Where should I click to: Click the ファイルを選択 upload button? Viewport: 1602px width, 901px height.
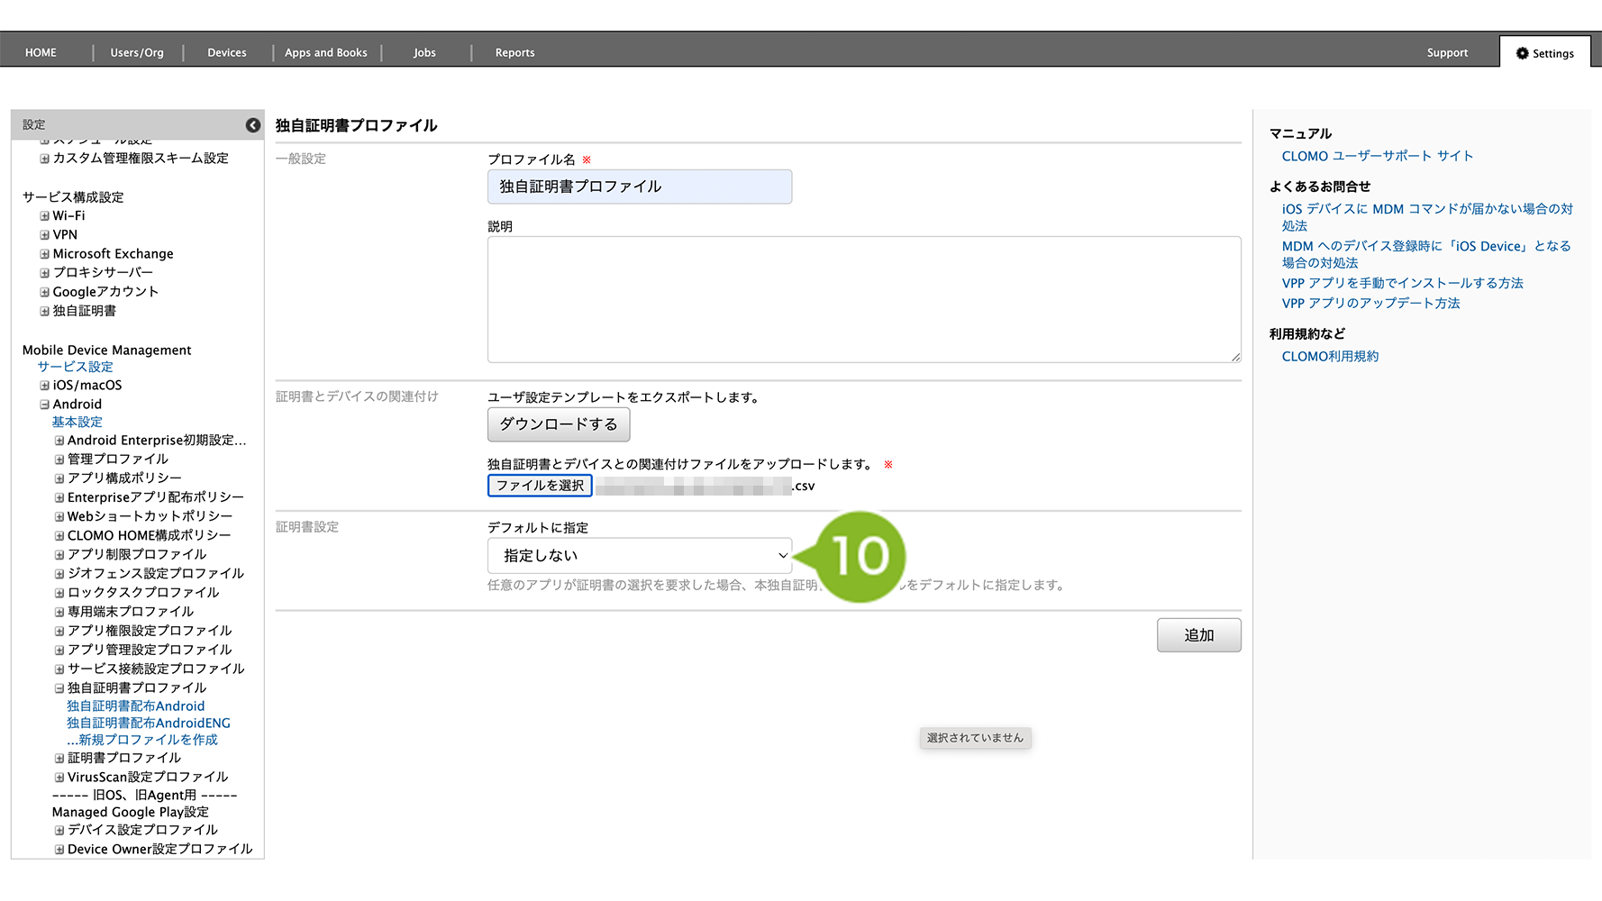pos(540,486)
